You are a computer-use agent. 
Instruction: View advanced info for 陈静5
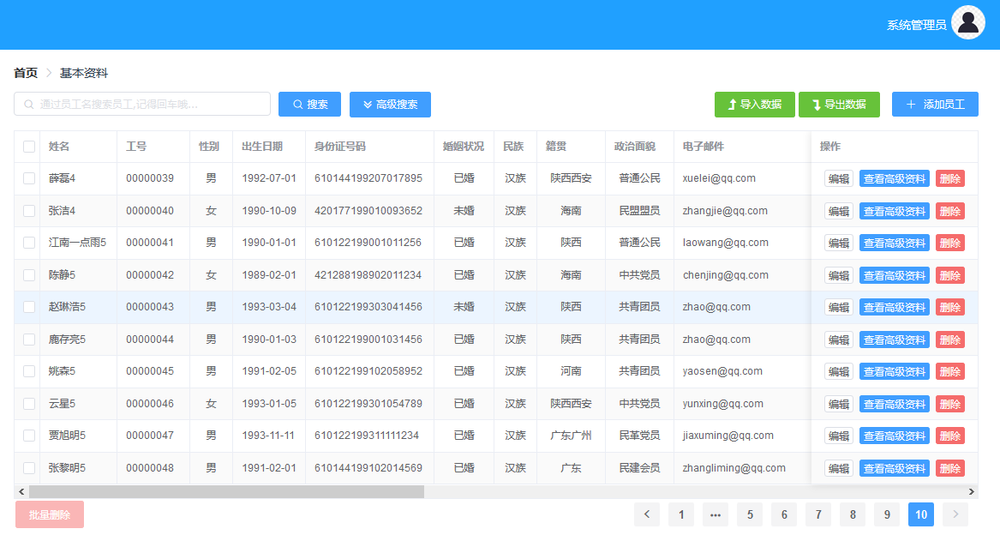click(x=894, y=276)
